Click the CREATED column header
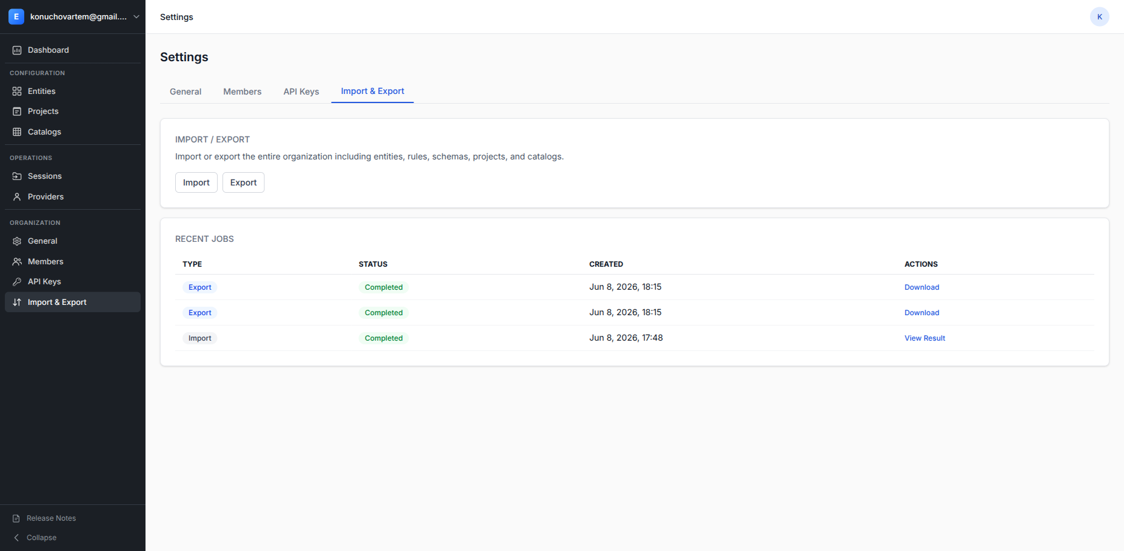Viewport: 1124px width, 551px height. point(606,264)
